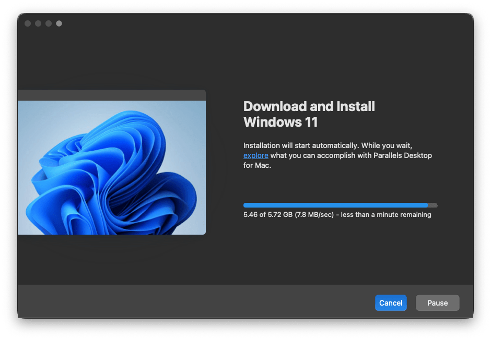This screenshot has width=491, height=340.
Task: Click the lighter fourth dot in the title bar
Action: click(x=59, y=23)
